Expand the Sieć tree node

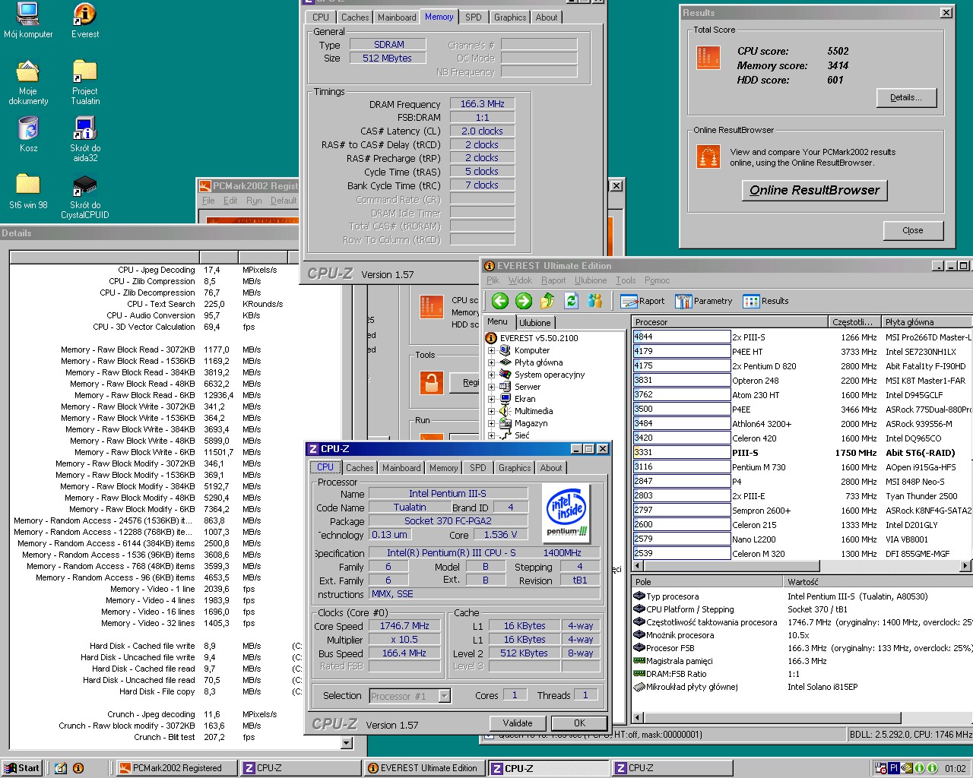pyautogui.click(x=491, y=436)
